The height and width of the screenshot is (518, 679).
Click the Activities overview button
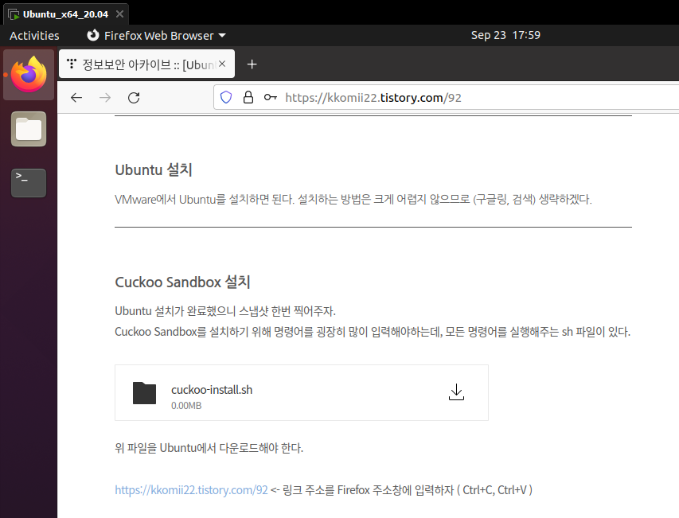tap(34, 36)
